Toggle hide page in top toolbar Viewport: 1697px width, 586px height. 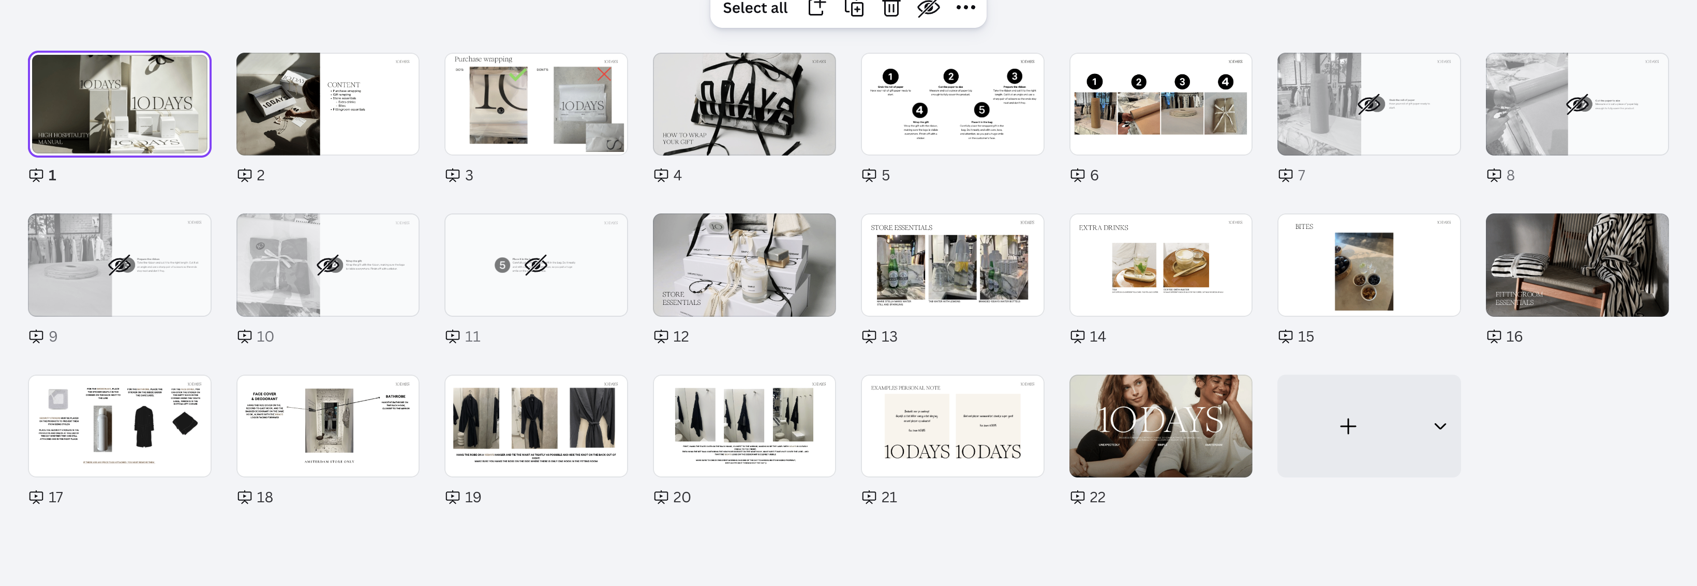point(928,8)
